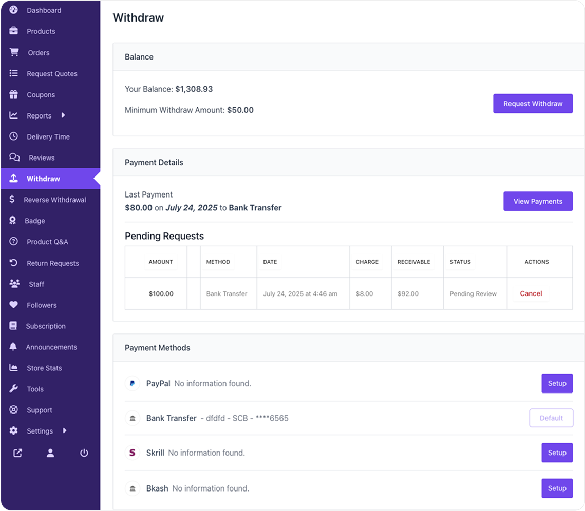This screenshot has height=511, width=585.
Task: Click the View Payments button
Action: click(x=538, y=201)
